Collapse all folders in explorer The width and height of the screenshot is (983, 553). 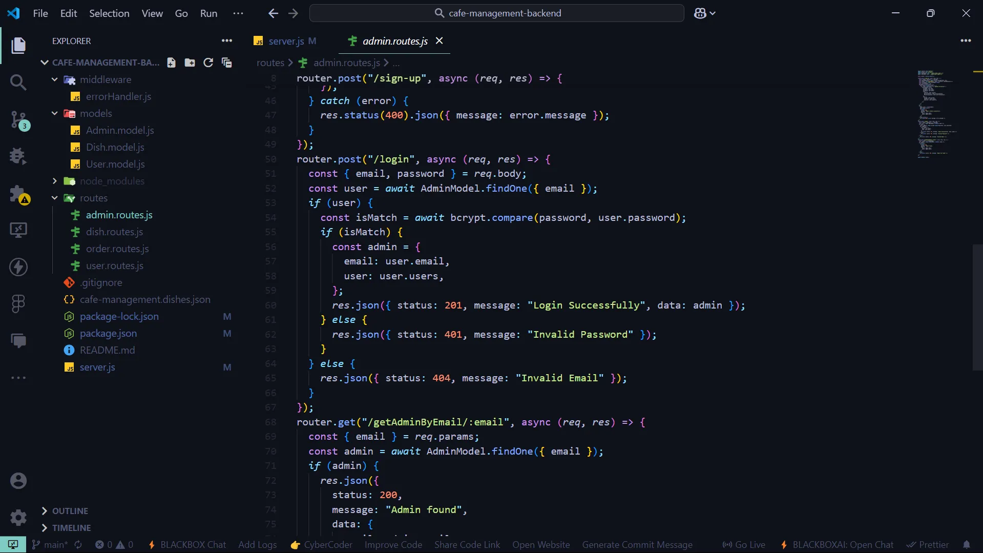(x=226, y=63)
